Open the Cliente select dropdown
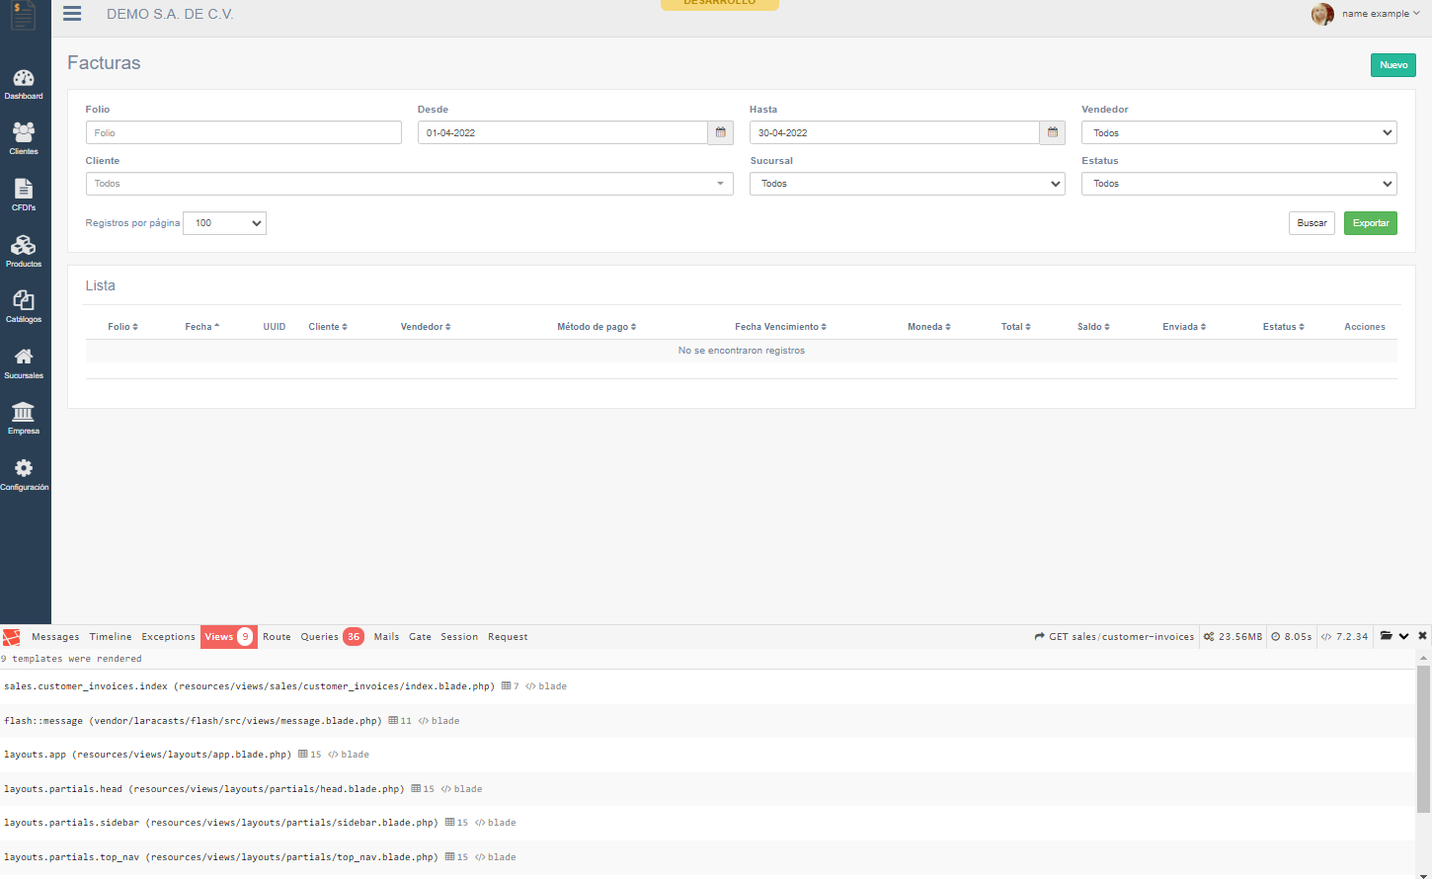1432x879 pixels. click(x=410, y=184)
